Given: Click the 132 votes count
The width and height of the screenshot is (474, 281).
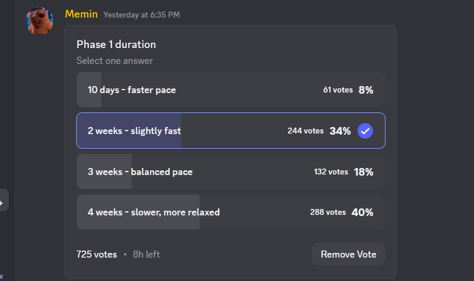Looking at the screenshot, I should [x=331, y=172].
